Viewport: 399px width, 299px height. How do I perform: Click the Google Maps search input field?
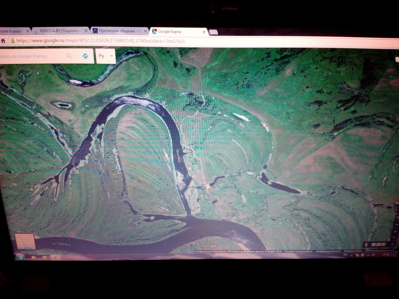[x=31, y=56]
